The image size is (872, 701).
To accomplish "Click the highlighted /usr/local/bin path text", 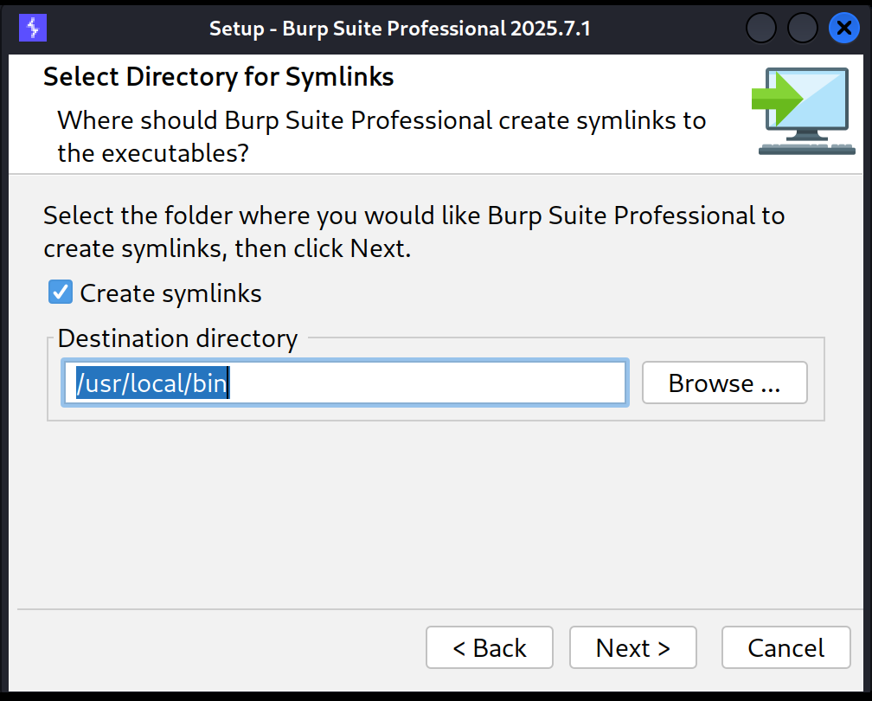I will (151, 383).
